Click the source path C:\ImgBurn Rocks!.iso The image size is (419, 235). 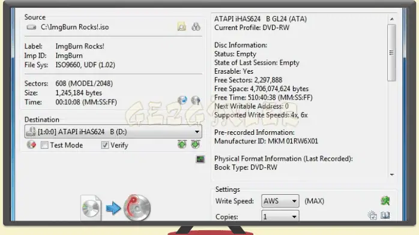pyautogui.click(x=75, y=27)
